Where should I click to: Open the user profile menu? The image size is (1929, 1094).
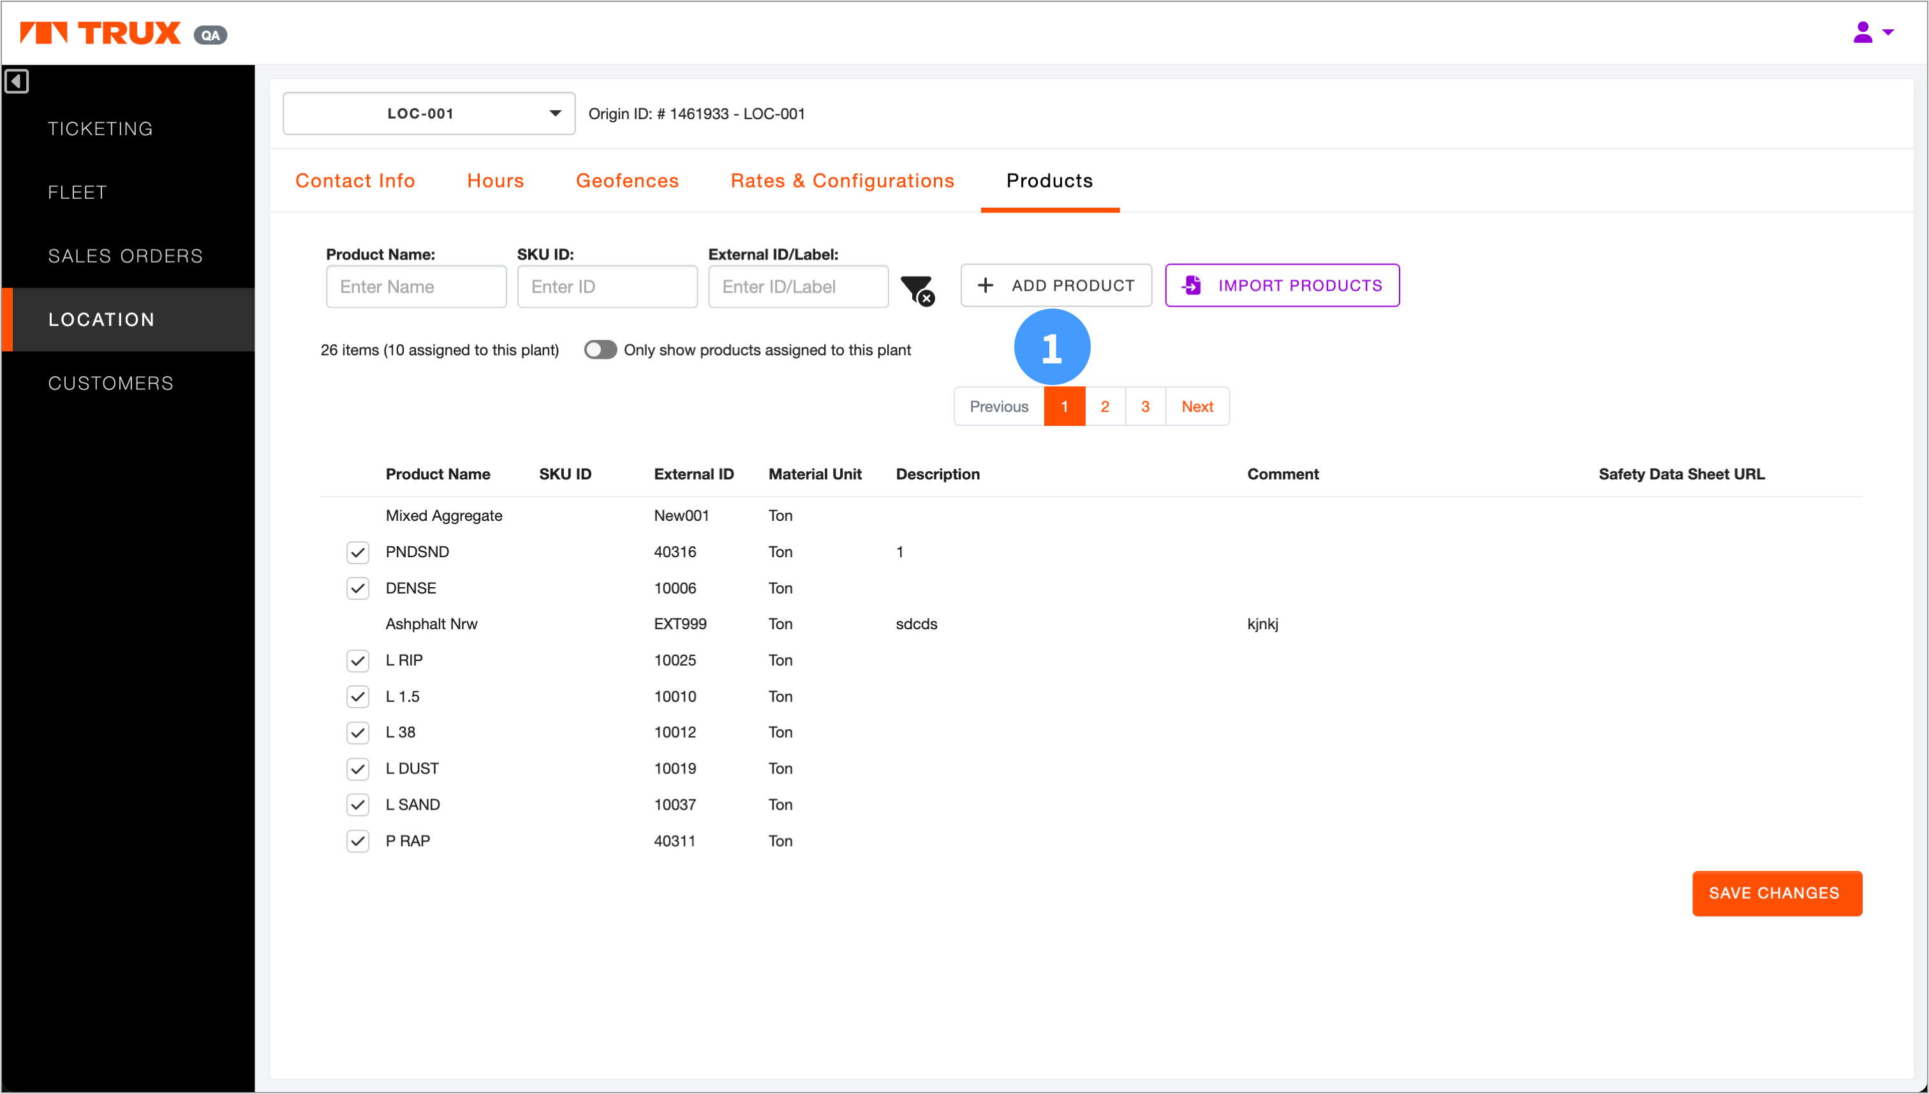click(x=1873, y=33)
